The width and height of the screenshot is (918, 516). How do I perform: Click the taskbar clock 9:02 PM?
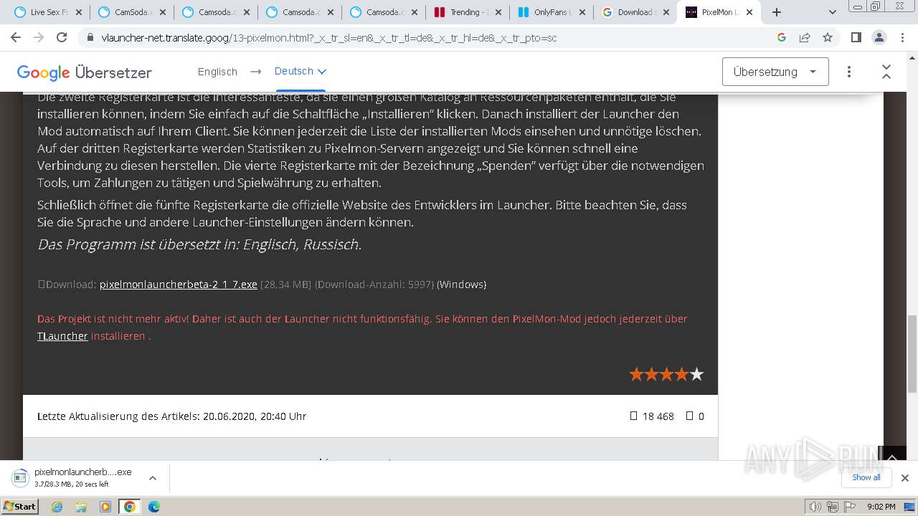click(881, 507)
